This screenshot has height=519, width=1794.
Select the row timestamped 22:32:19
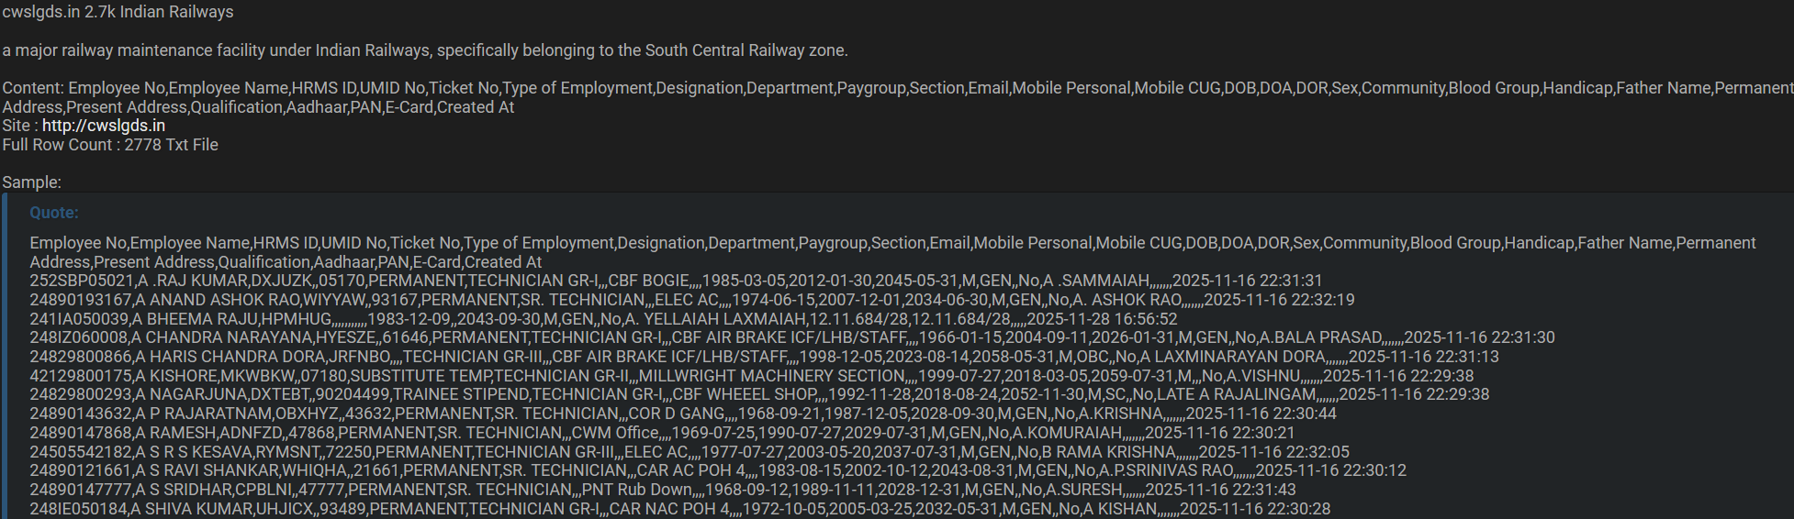coord(691,300)
